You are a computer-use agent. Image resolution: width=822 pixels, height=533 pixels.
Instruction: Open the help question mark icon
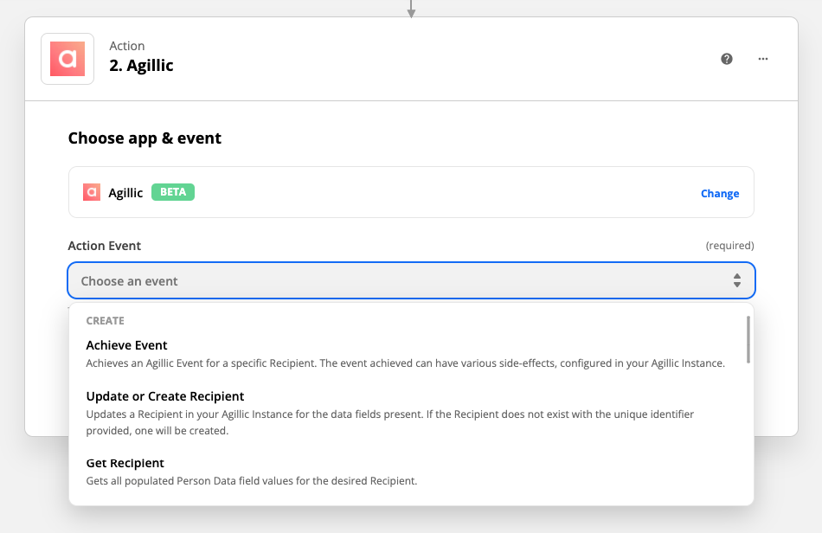click(727, 59)
